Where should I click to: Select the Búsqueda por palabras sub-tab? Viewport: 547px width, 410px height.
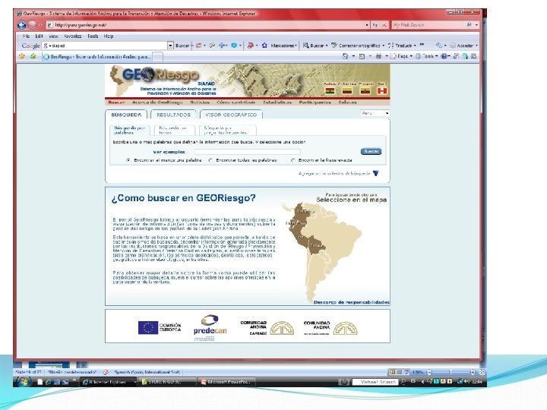click(x=129, y=131)
